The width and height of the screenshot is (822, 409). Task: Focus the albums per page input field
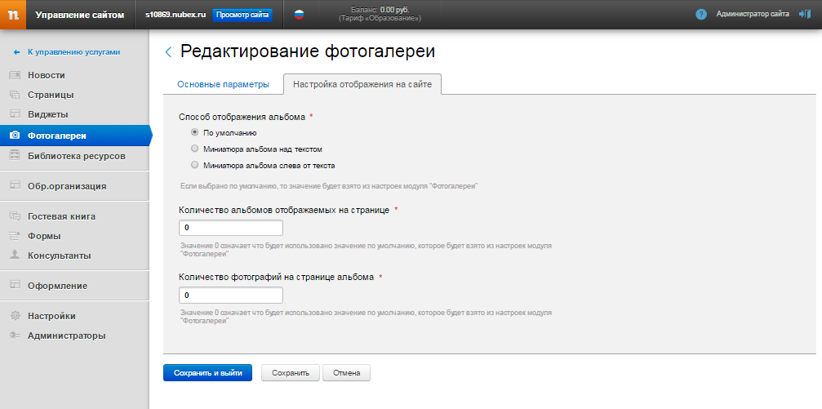point(231,228)
